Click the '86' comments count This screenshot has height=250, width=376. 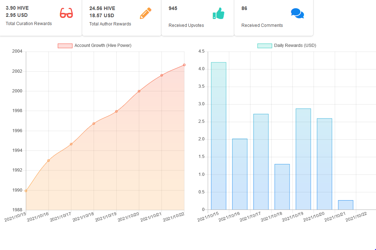coord(244,8)
